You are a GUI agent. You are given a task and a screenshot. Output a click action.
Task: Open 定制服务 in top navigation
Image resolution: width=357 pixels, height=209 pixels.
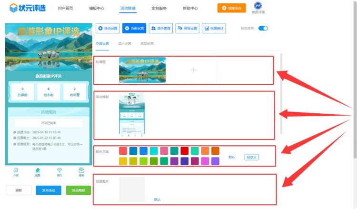pyautogui.click(x=159, y=9)
